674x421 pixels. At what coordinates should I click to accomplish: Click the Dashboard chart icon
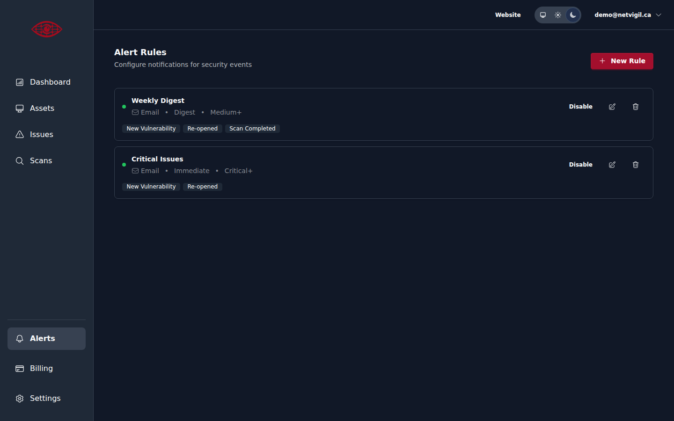(20, 82)
